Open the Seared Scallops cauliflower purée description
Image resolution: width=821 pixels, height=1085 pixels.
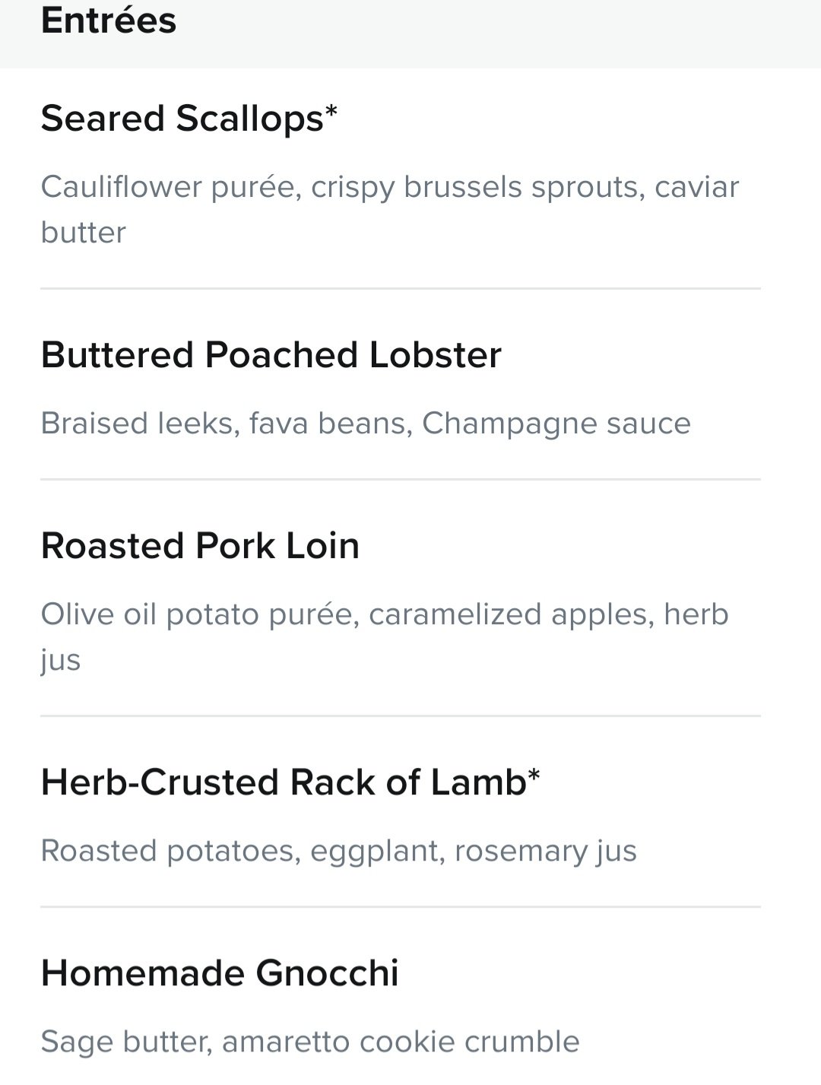(390, 210)
